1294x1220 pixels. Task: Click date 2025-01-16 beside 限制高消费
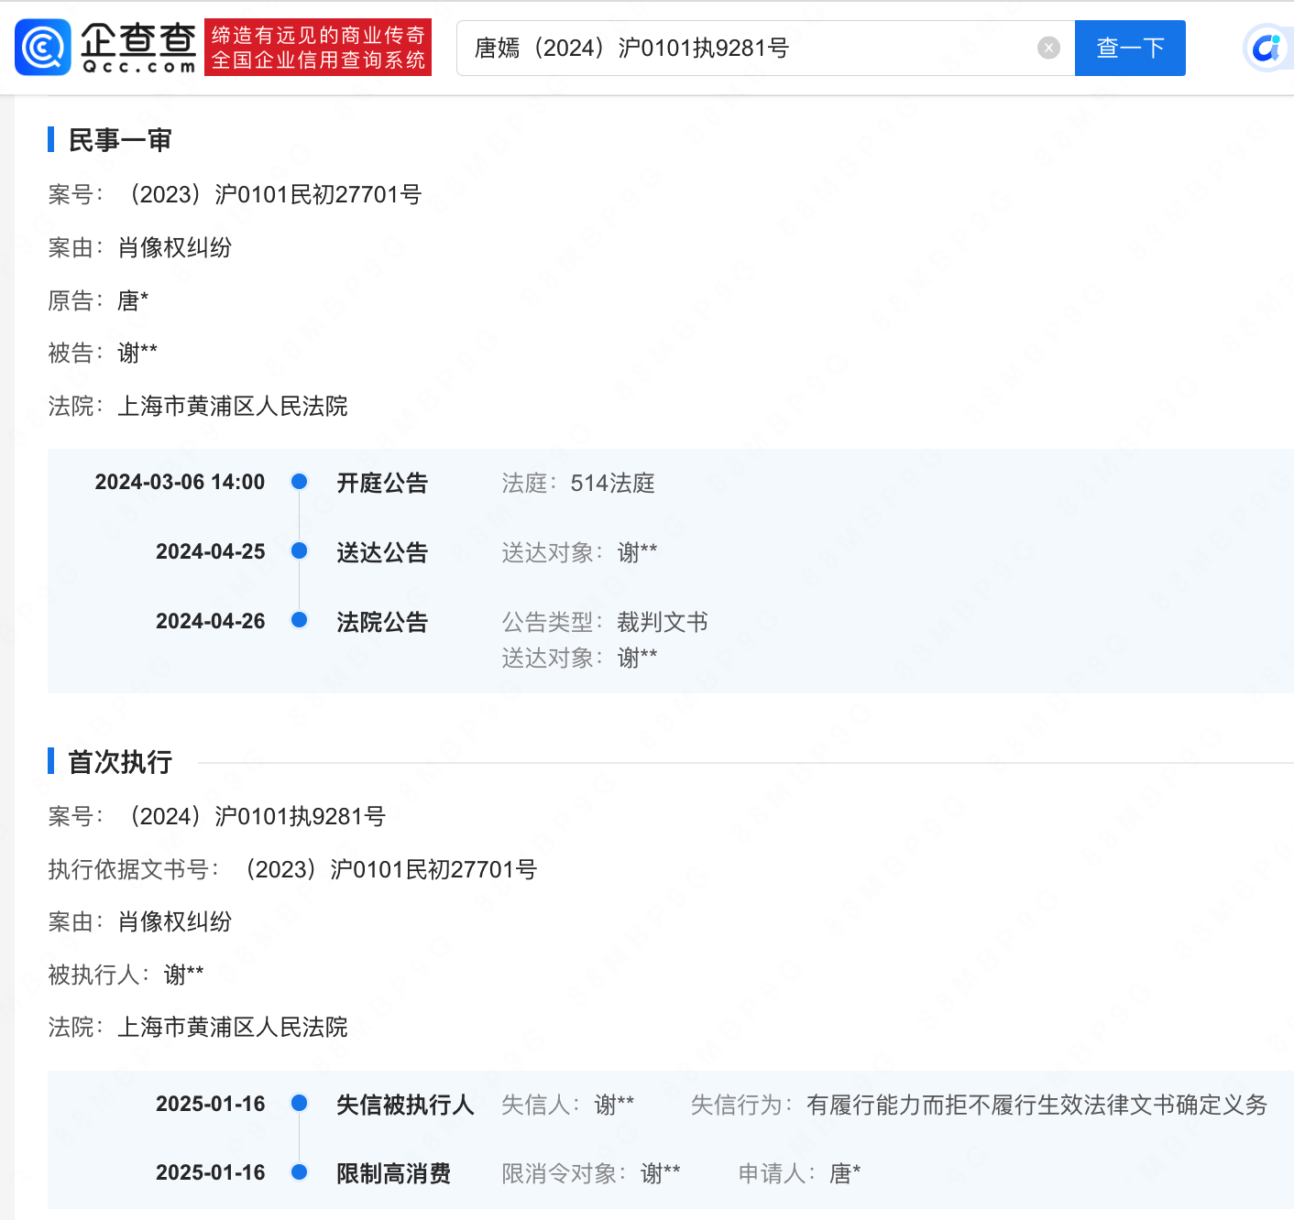tap(211, 1172)
